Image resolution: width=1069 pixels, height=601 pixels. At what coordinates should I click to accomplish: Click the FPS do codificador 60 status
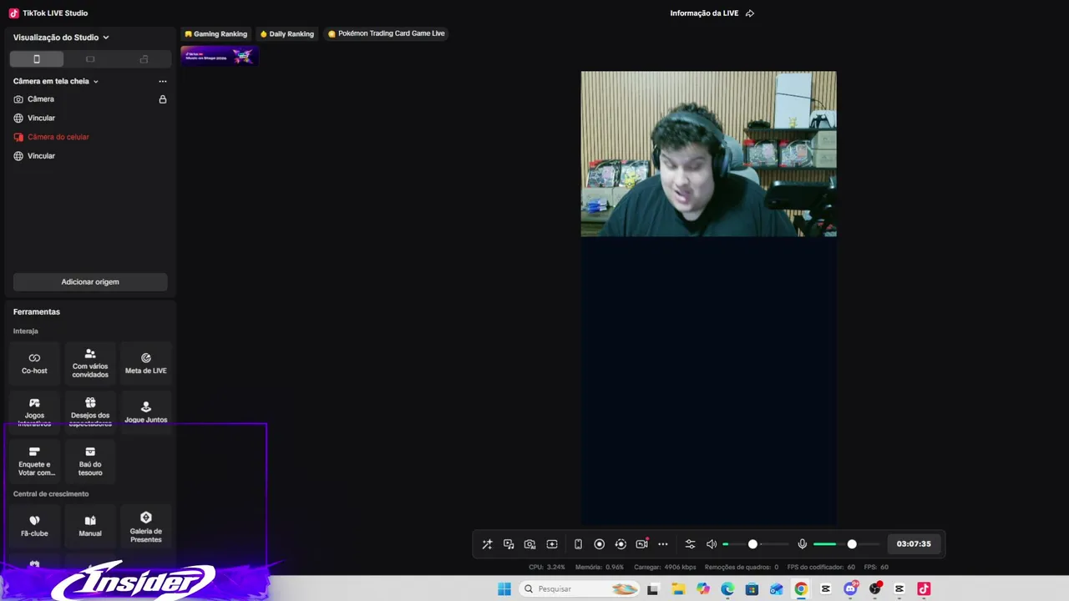click(x=822, y=567)
